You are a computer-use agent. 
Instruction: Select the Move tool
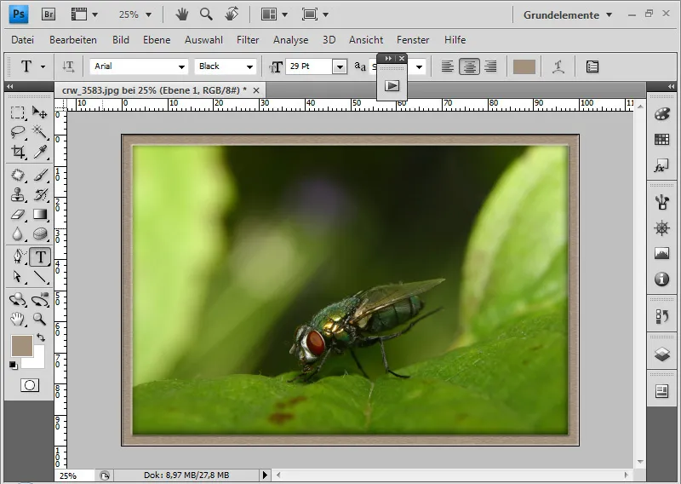tap(40, 112)
